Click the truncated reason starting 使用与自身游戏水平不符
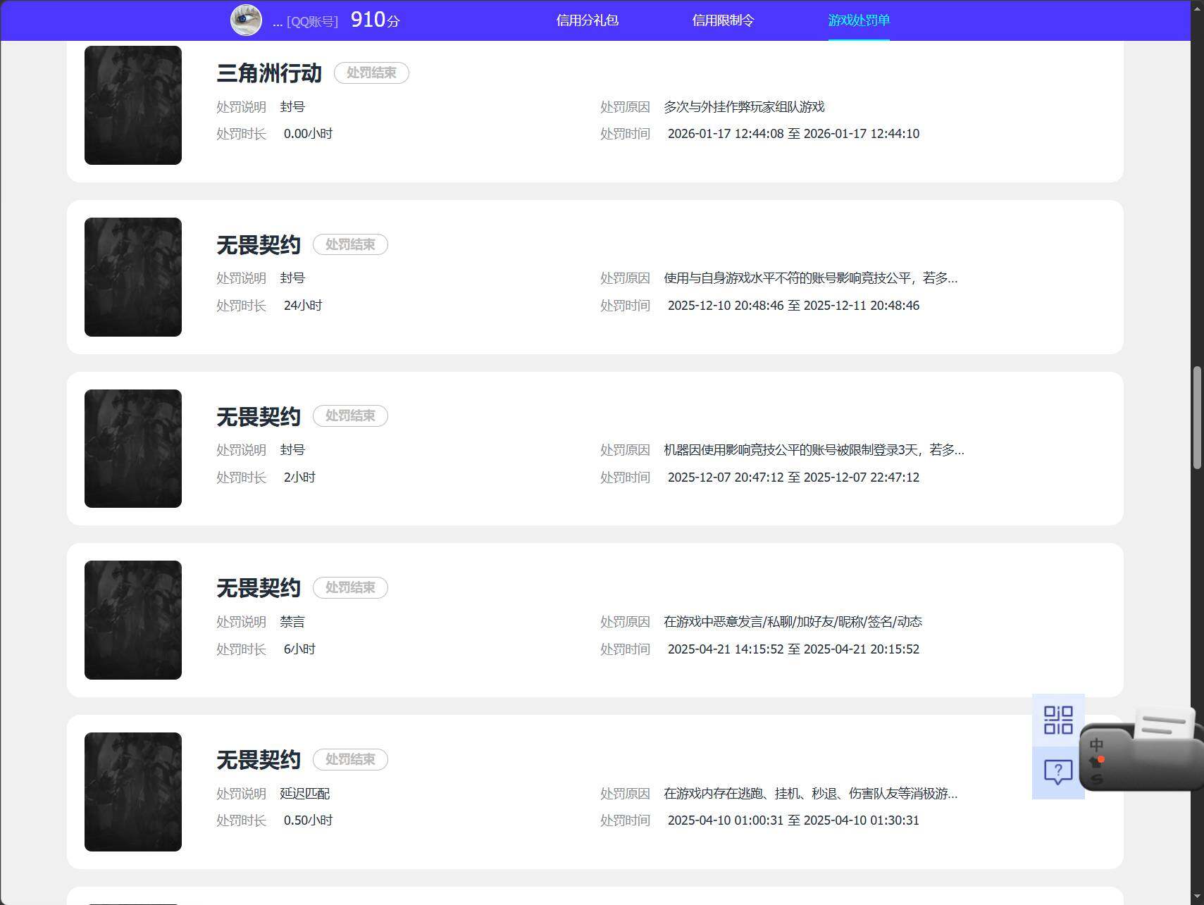This screenshot has width=1204, height=905. coord(810,278)
